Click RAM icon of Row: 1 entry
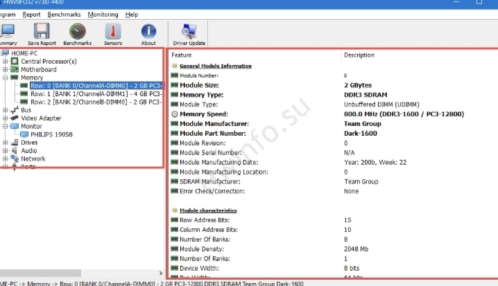This screenshot has width=498, height=286. [24, 94]
